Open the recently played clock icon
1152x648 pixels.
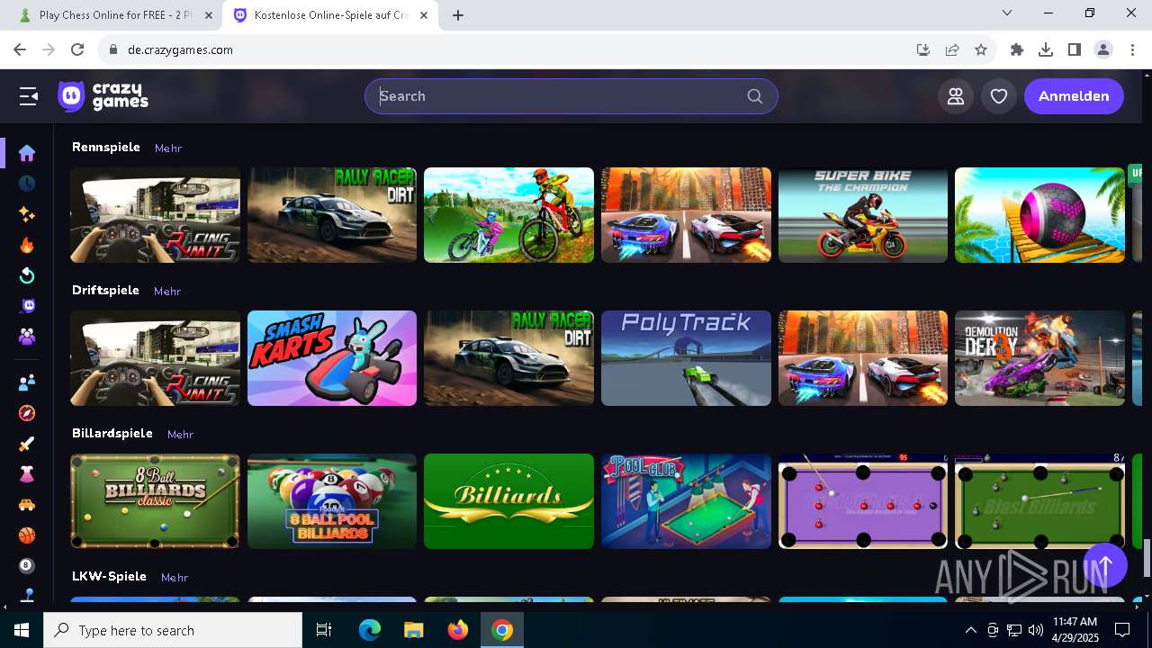27,184
